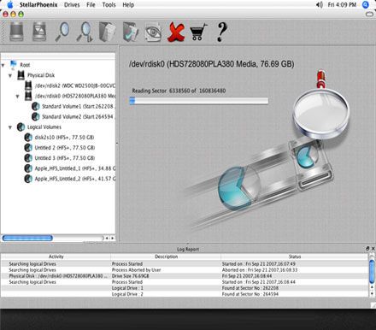Select /dev/rdisk2 WDC drive entry
The width and height of the screenshot is (376, 330).
(75, 85)
